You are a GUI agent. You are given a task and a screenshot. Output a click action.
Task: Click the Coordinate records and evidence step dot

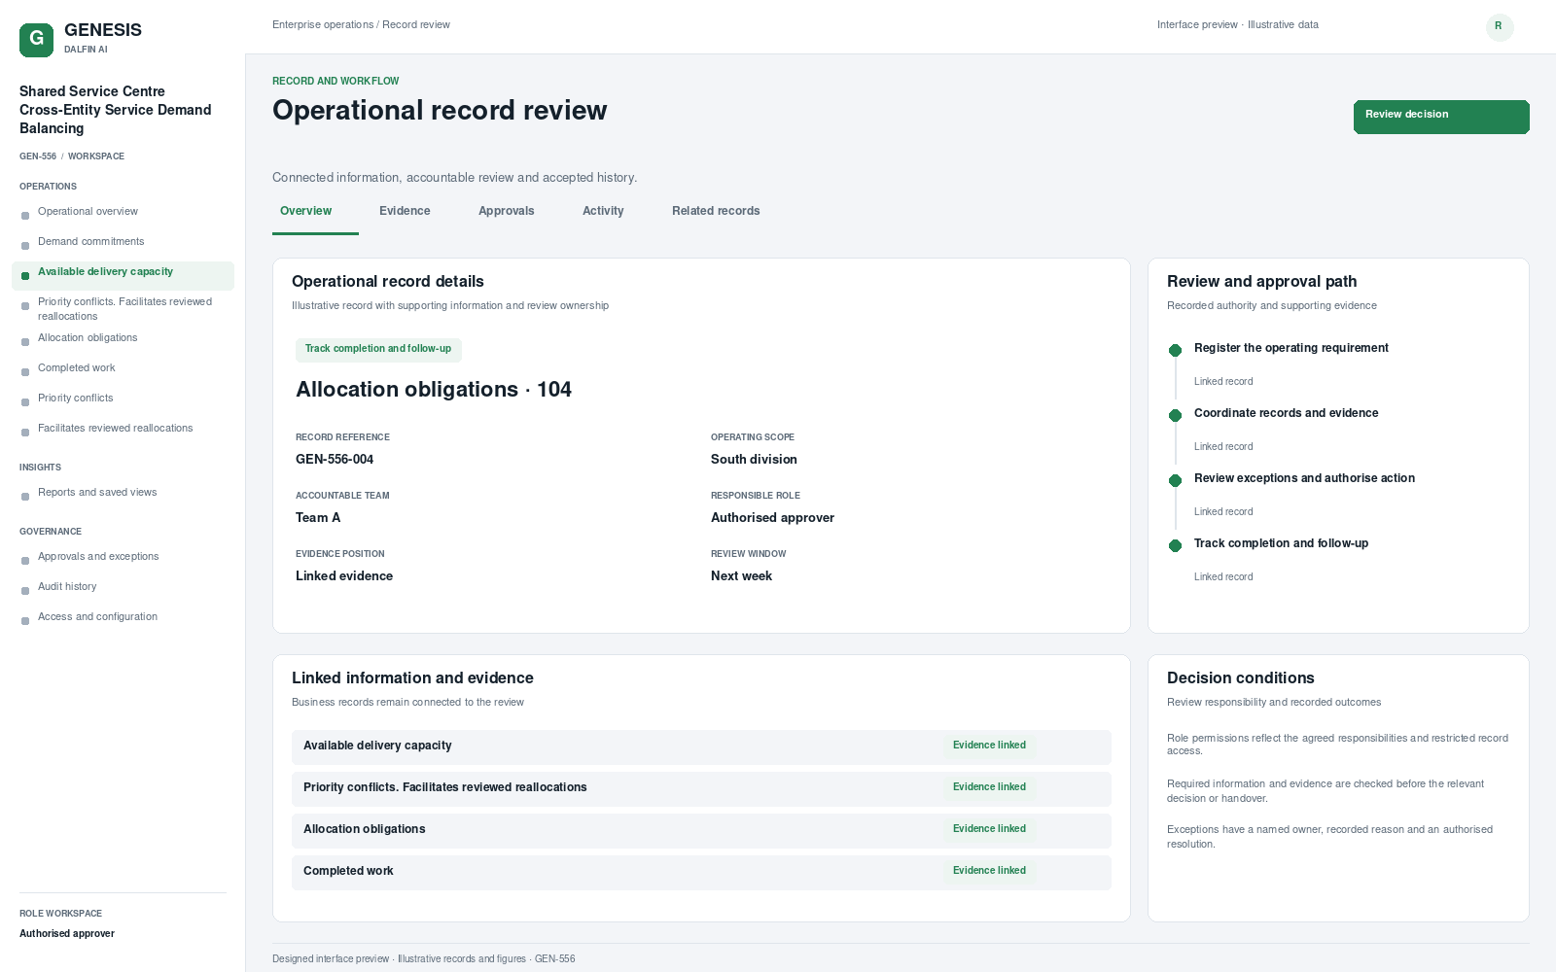point(1175,415)
